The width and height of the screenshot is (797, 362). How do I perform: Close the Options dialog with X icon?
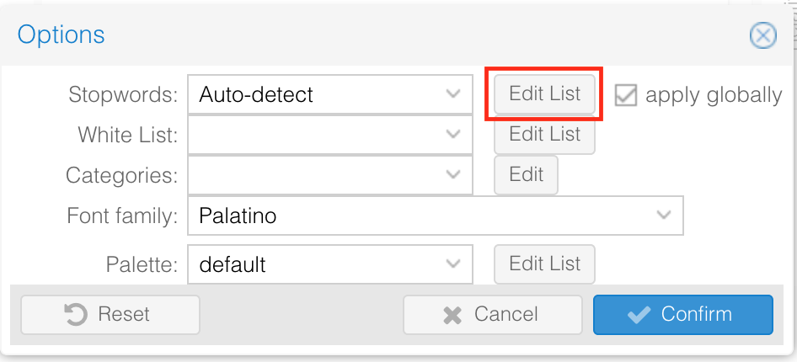(762, 35)
